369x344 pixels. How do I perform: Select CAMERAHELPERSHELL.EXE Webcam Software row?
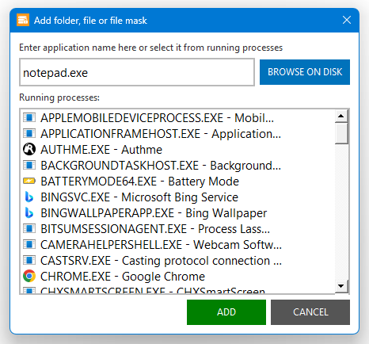coord(177,244)
